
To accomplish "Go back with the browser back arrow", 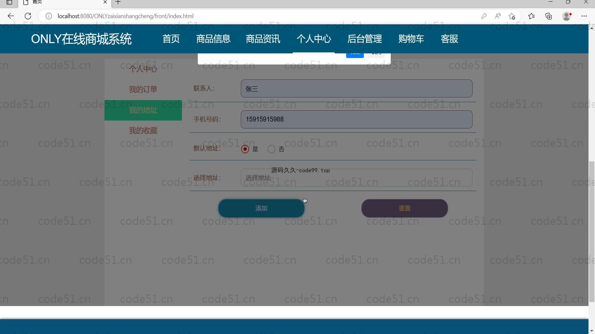I will 11,16.
